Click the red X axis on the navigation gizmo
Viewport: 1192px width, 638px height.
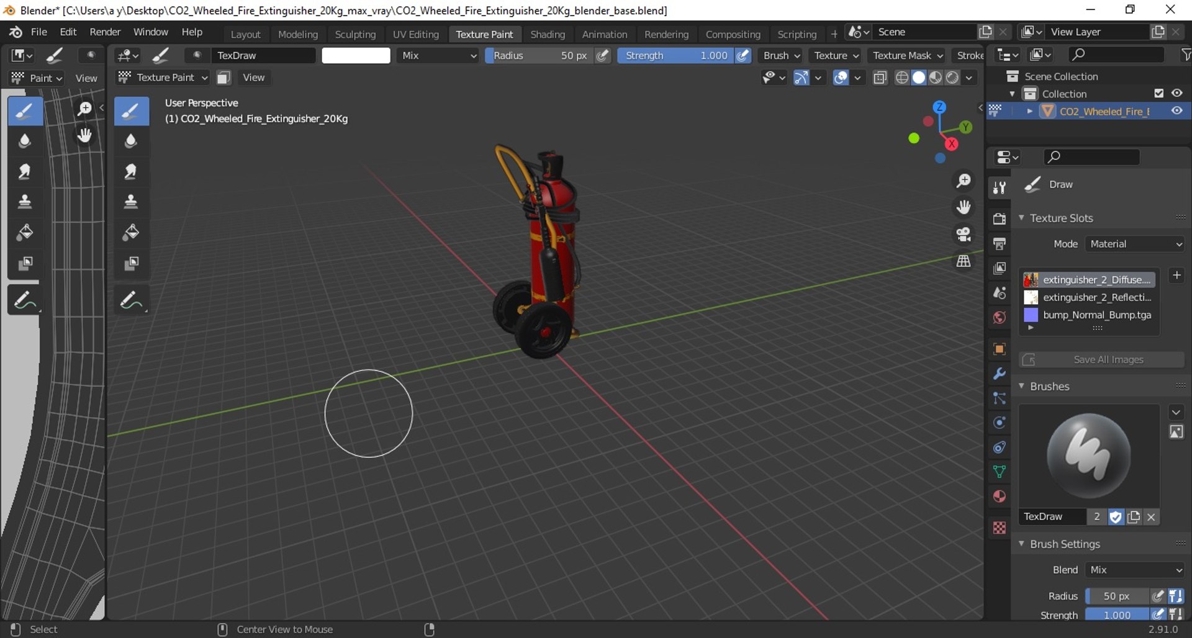pos(952,144)
